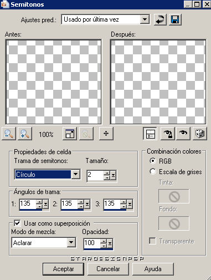The width and height of the screenshot is (211, 280).
Task: Select the Escala de grises option
Action: point(153,171)
